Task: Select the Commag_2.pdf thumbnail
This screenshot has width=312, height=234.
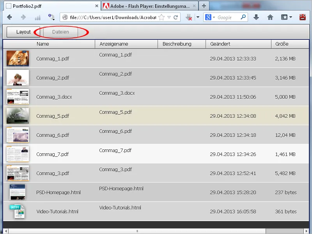Action: (x=18, y=77)
